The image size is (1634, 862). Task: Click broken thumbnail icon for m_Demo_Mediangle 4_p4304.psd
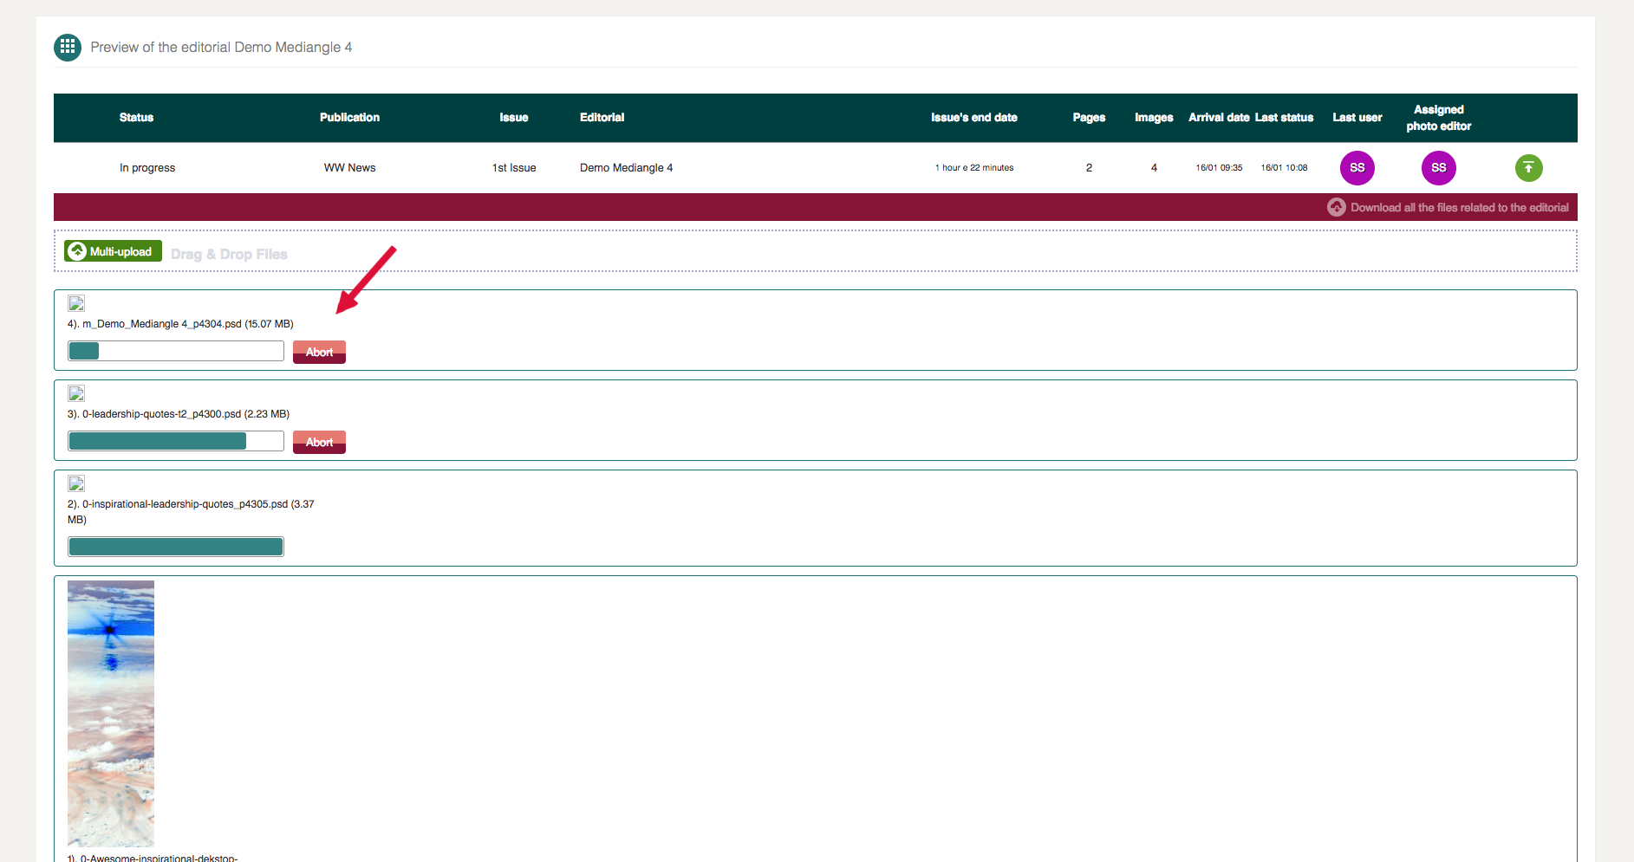coord(76,303)
